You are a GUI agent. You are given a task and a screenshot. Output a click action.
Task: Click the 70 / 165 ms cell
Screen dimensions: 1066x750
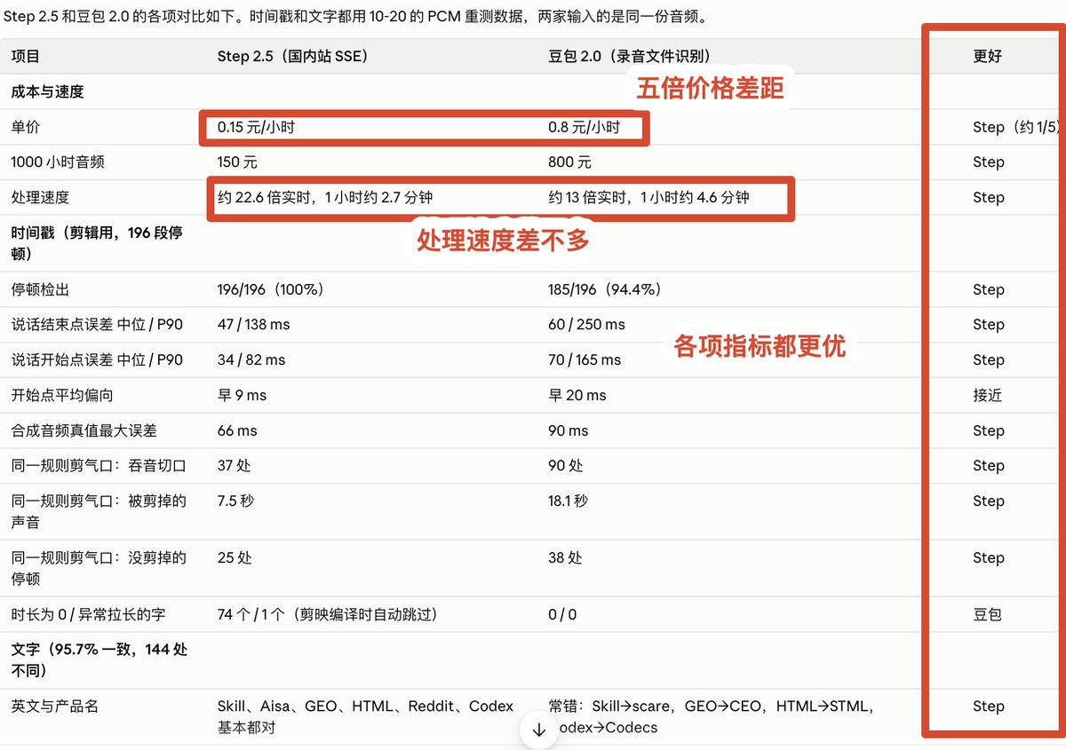pos(585,359)
